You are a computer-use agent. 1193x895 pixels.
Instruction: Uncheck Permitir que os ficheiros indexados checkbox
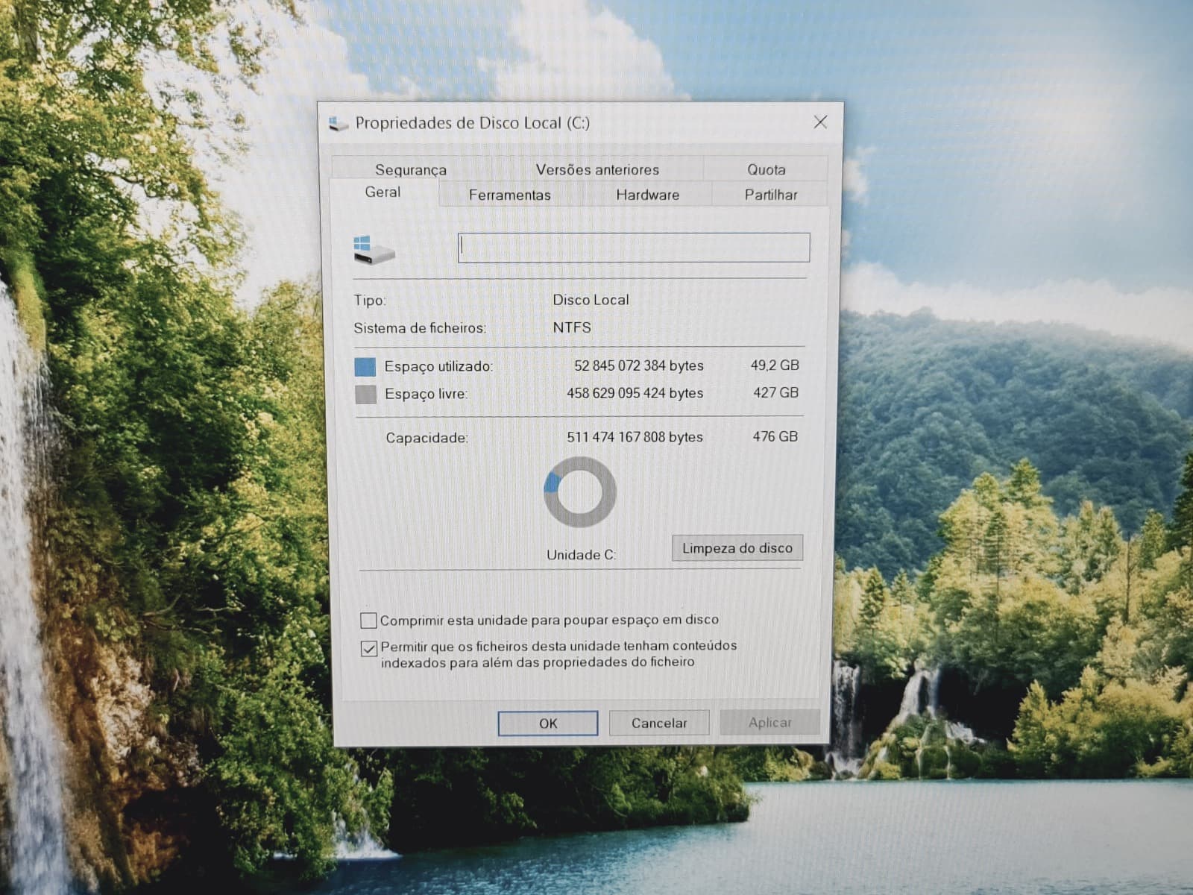[368, 648]
